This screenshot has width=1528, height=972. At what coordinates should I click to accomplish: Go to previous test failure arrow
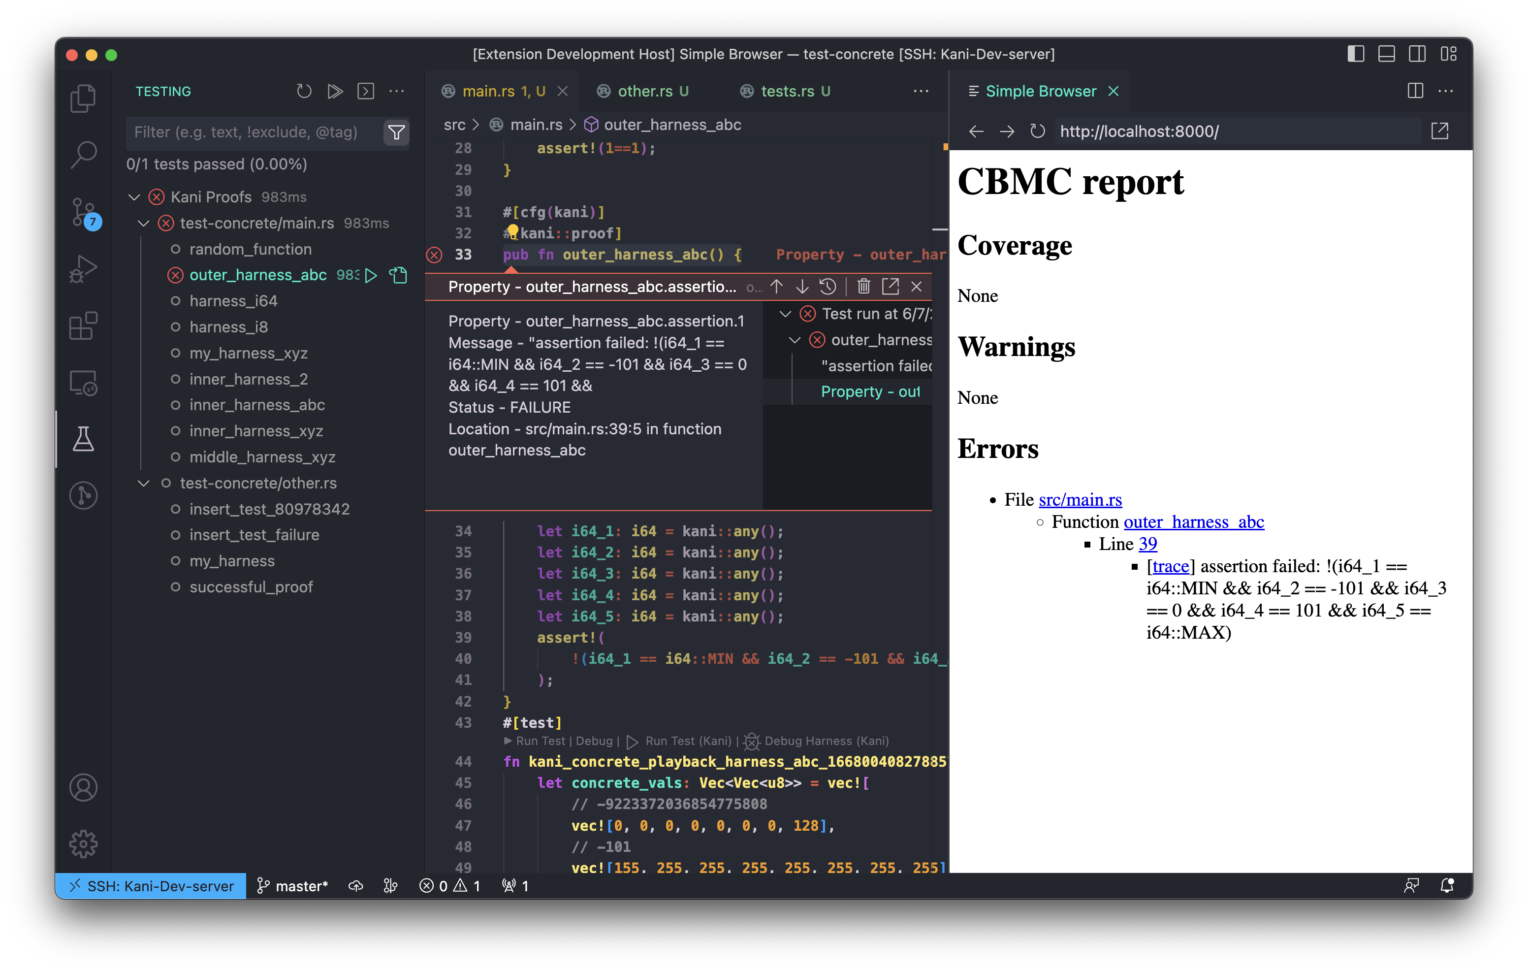tap(777, 286)
